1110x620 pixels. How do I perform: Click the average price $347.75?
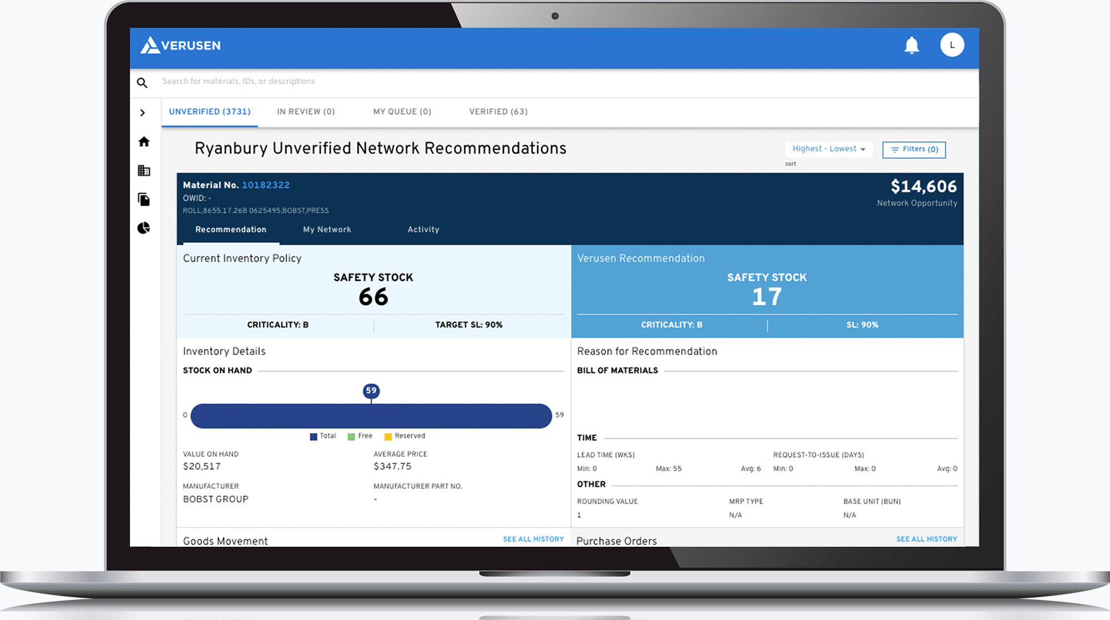click(392, 466)
